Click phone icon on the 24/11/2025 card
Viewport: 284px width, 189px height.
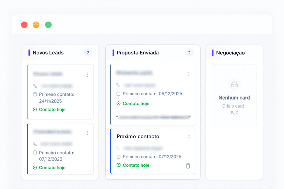35,86
